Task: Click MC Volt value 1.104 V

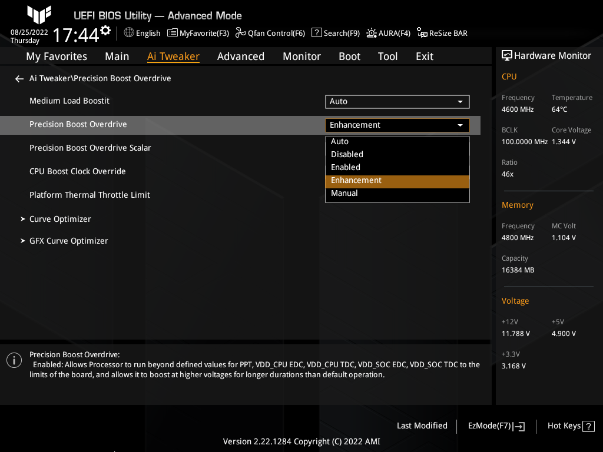Action: tap(564, 238)
